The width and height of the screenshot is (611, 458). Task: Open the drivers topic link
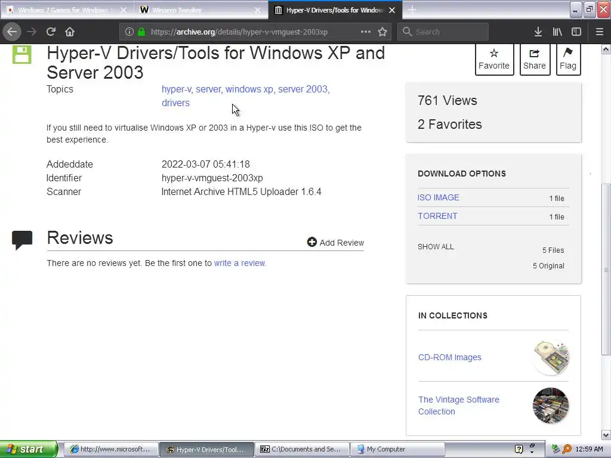tap(176, 103)
